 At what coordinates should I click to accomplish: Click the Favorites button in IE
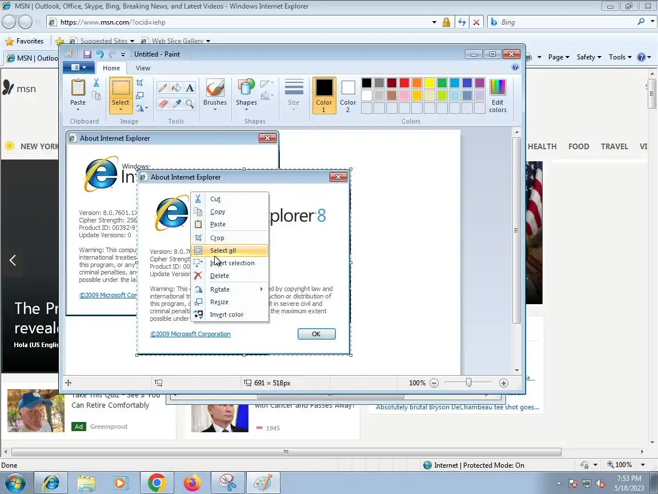coord(25,41)
